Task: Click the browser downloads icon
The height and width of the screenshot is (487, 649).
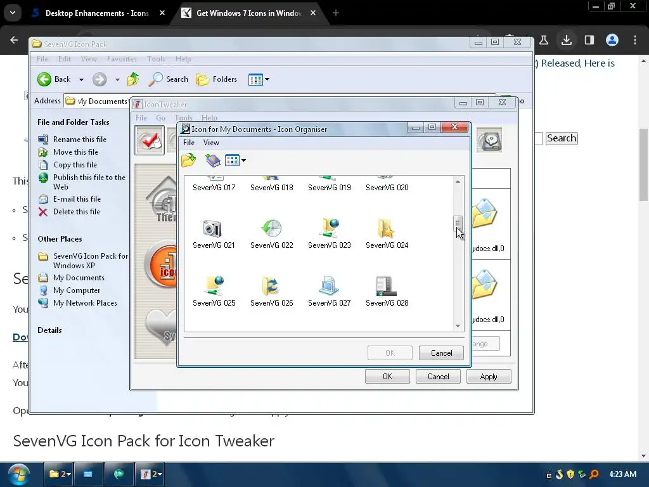Action: point(566,40)
